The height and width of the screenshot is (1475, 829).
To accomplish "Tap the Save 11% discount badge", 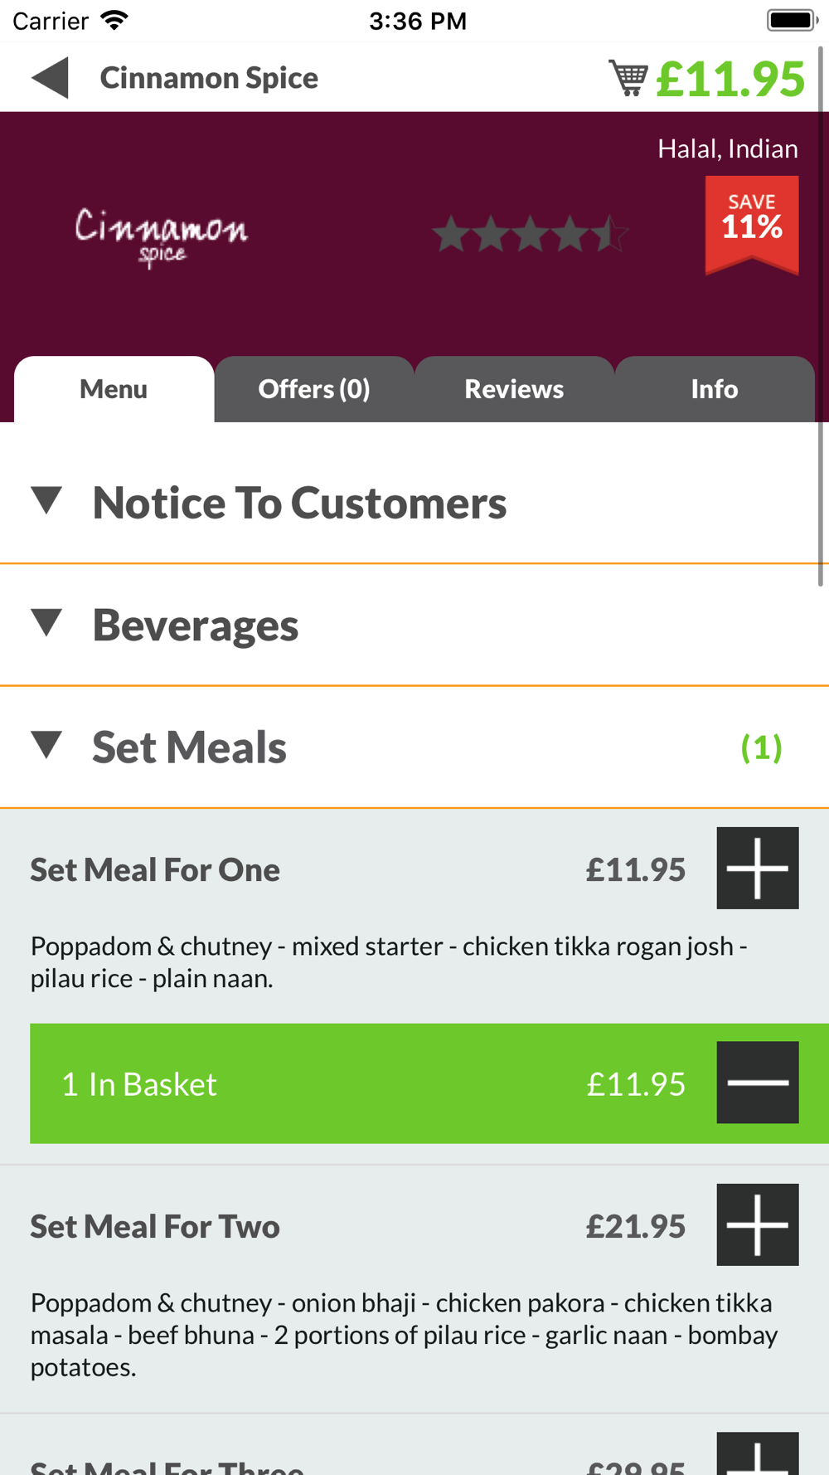I will click(x=752, y=224).
